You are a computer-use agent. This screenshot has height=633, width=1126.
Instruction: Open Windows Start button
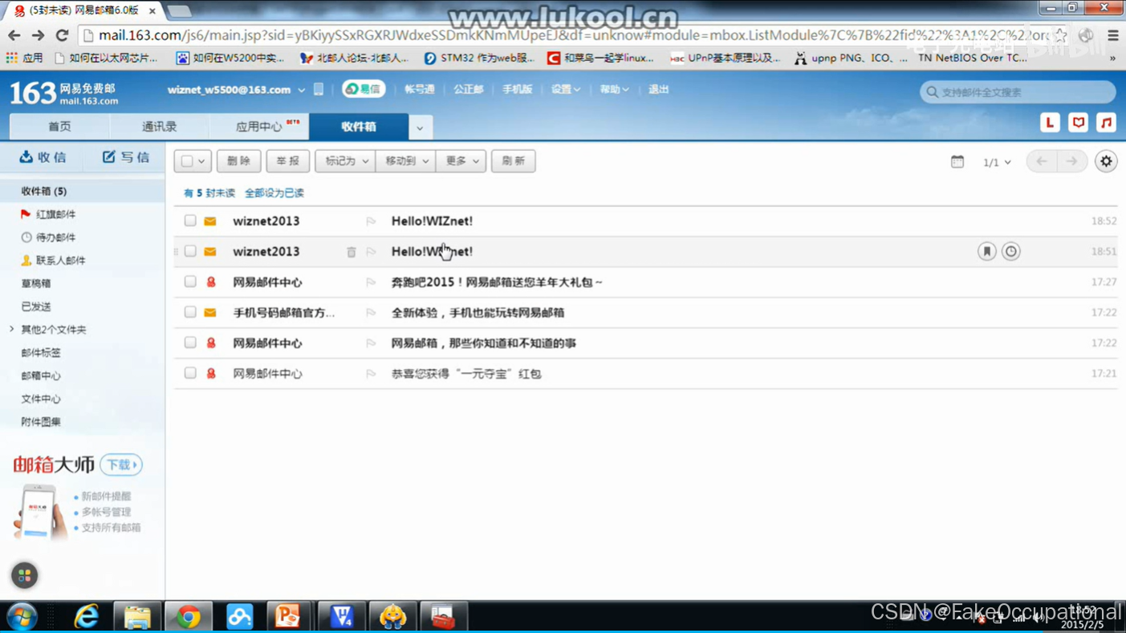(x=22, y=617)
